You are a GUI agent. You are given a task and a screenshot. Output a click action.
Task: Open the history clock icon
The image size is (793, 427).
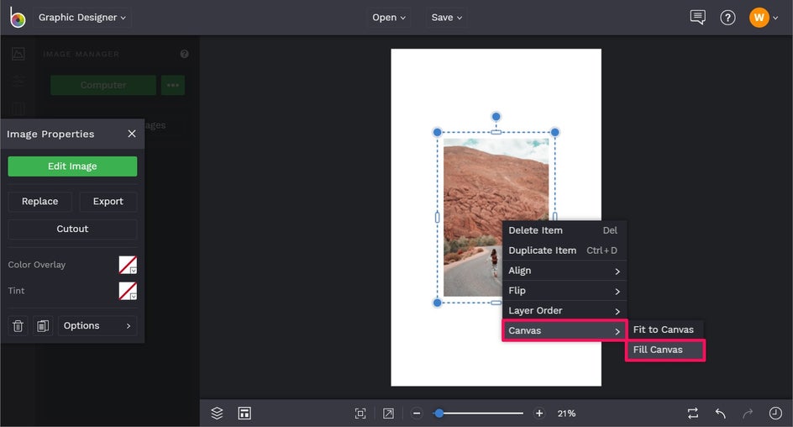[x=775, y=414]
